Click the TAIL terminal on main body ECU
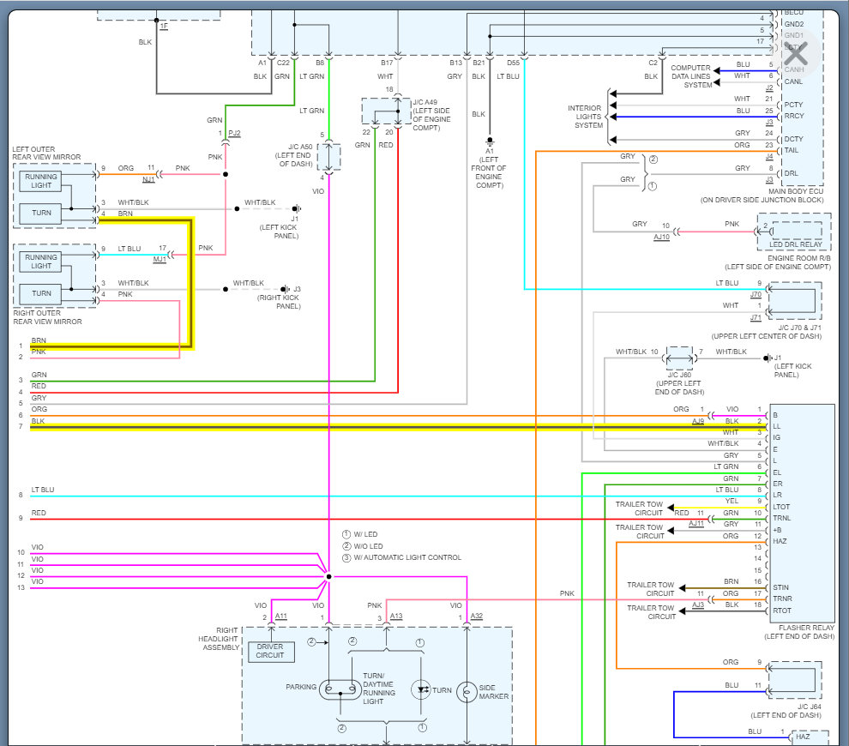Viewport: 849px width, 746px height. pyautogui.click(x=791, y=151)
